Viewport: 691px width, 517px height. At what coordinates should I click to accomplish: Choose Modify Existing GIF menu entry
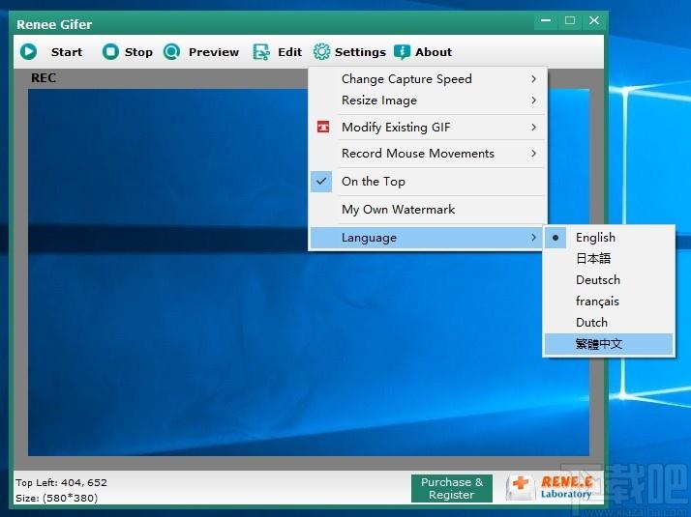pos(428,128)
